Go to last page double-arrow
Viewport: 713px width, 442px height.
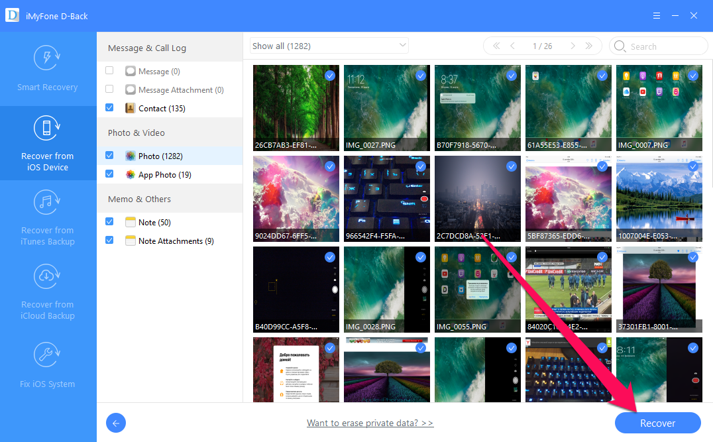[x=589, y=46]
